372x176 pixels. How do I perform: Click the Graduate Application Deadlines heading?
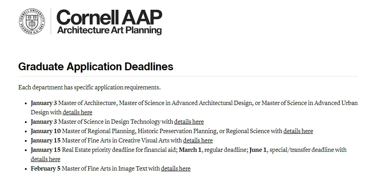click(96, 66)
